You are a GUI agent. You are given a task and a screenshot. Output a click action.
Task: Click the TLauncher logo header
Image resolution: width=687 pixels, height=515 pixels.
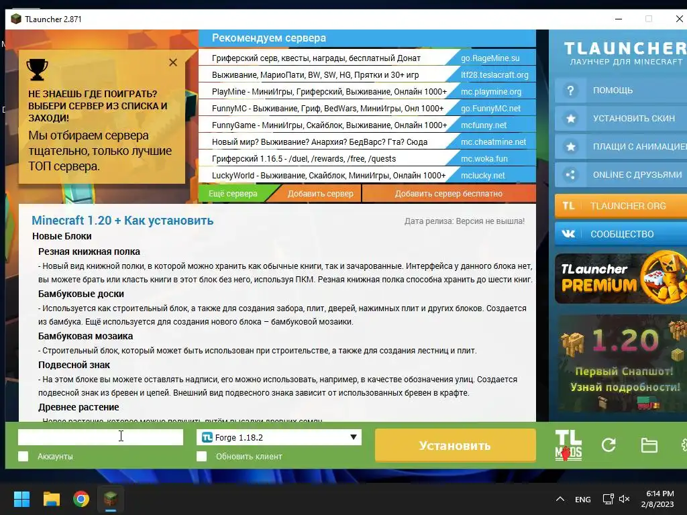[x=625, y=53]
